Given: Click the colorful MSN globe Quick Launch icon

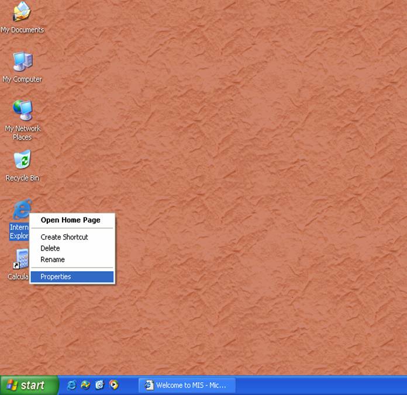Looking at the screenshot, I should point(86,385).
